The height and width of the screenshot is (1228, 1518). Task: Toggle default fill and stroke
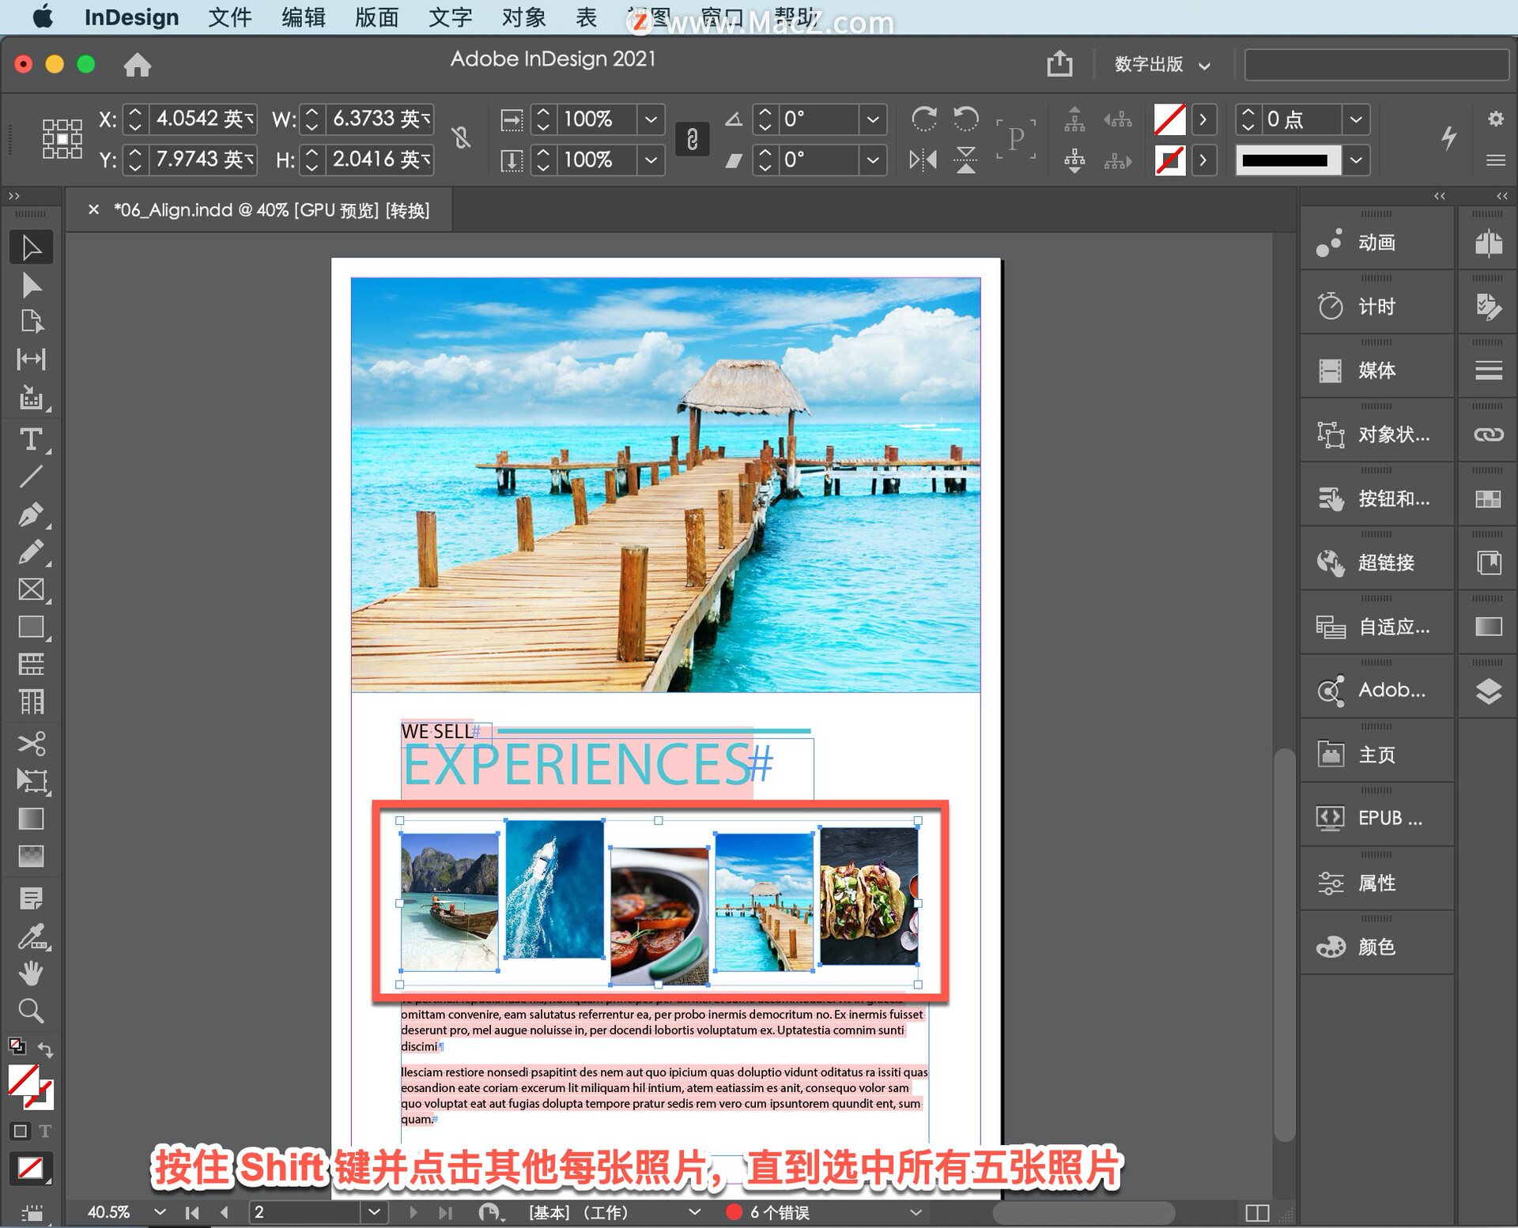click(x=17, y=1045)
